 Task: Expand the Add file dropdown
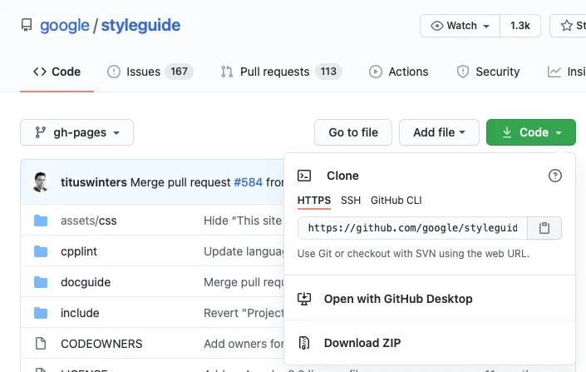coord(439,132)
